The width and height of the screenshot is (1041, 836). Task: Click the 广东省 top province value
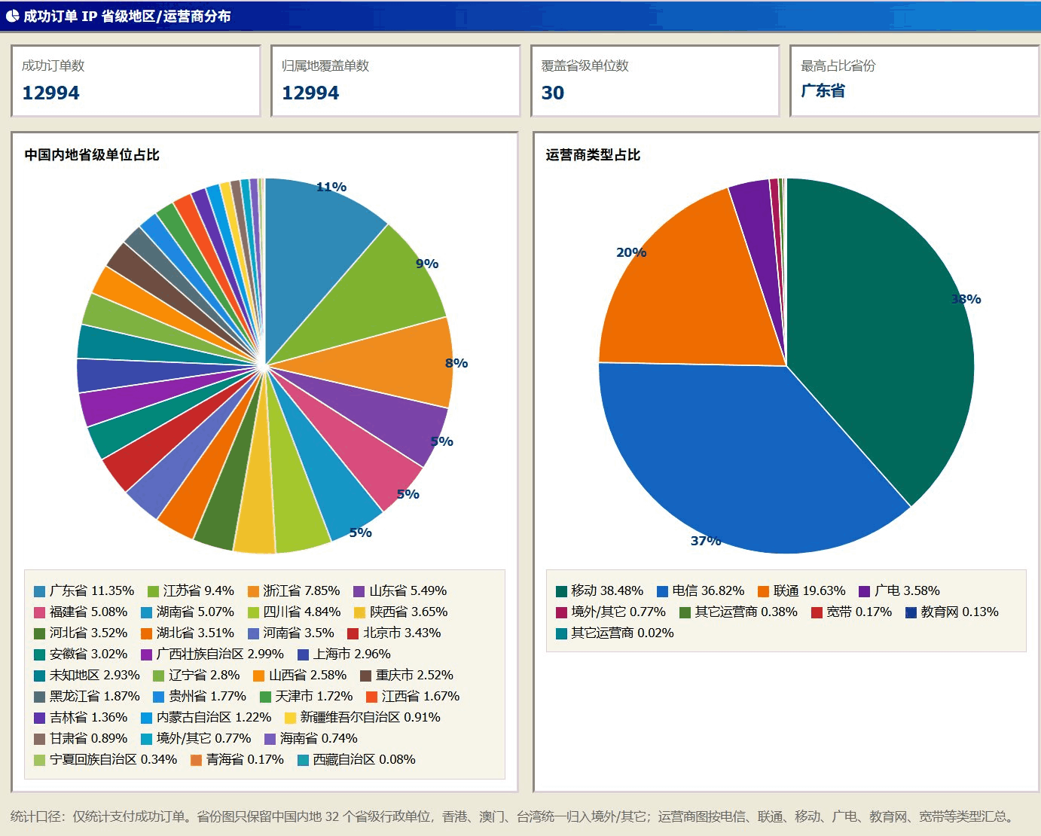tap(823, 91)
